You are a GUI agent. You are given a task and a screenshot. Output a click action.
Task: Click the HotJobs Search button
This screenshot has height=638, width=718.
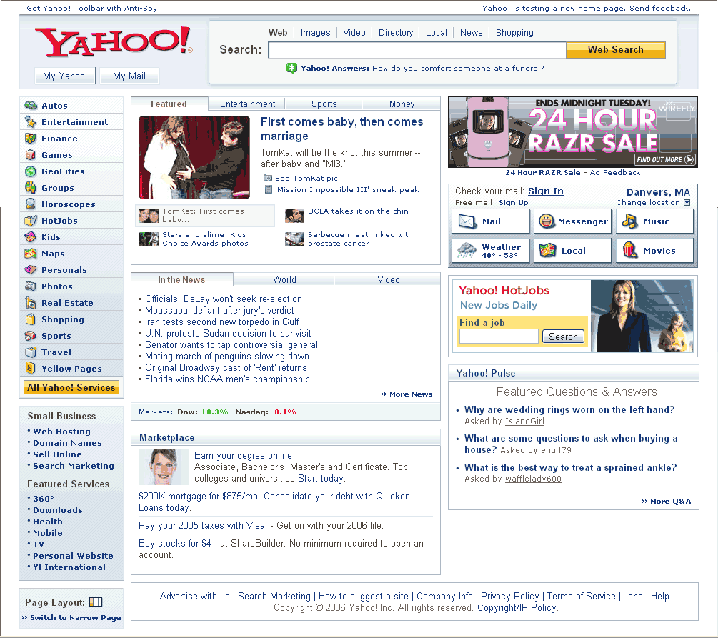click(563, 337)
